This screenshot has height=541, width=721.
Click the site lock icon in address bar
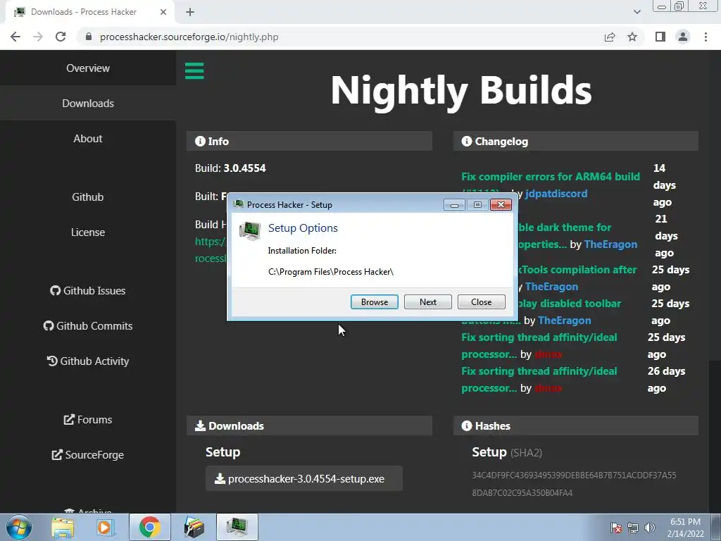click(89, 37)
